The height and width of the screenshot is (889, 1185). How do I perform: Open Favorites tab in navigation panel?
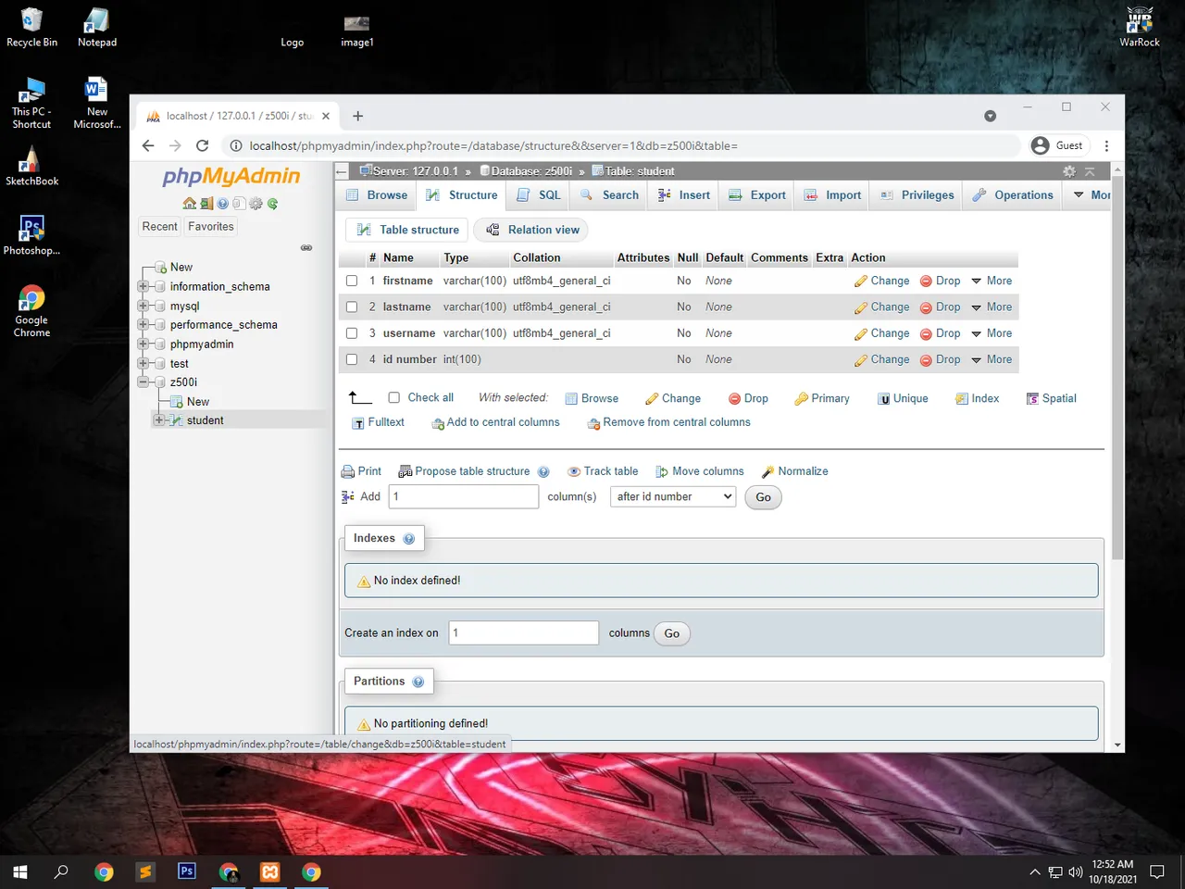(x=211, y=227)
